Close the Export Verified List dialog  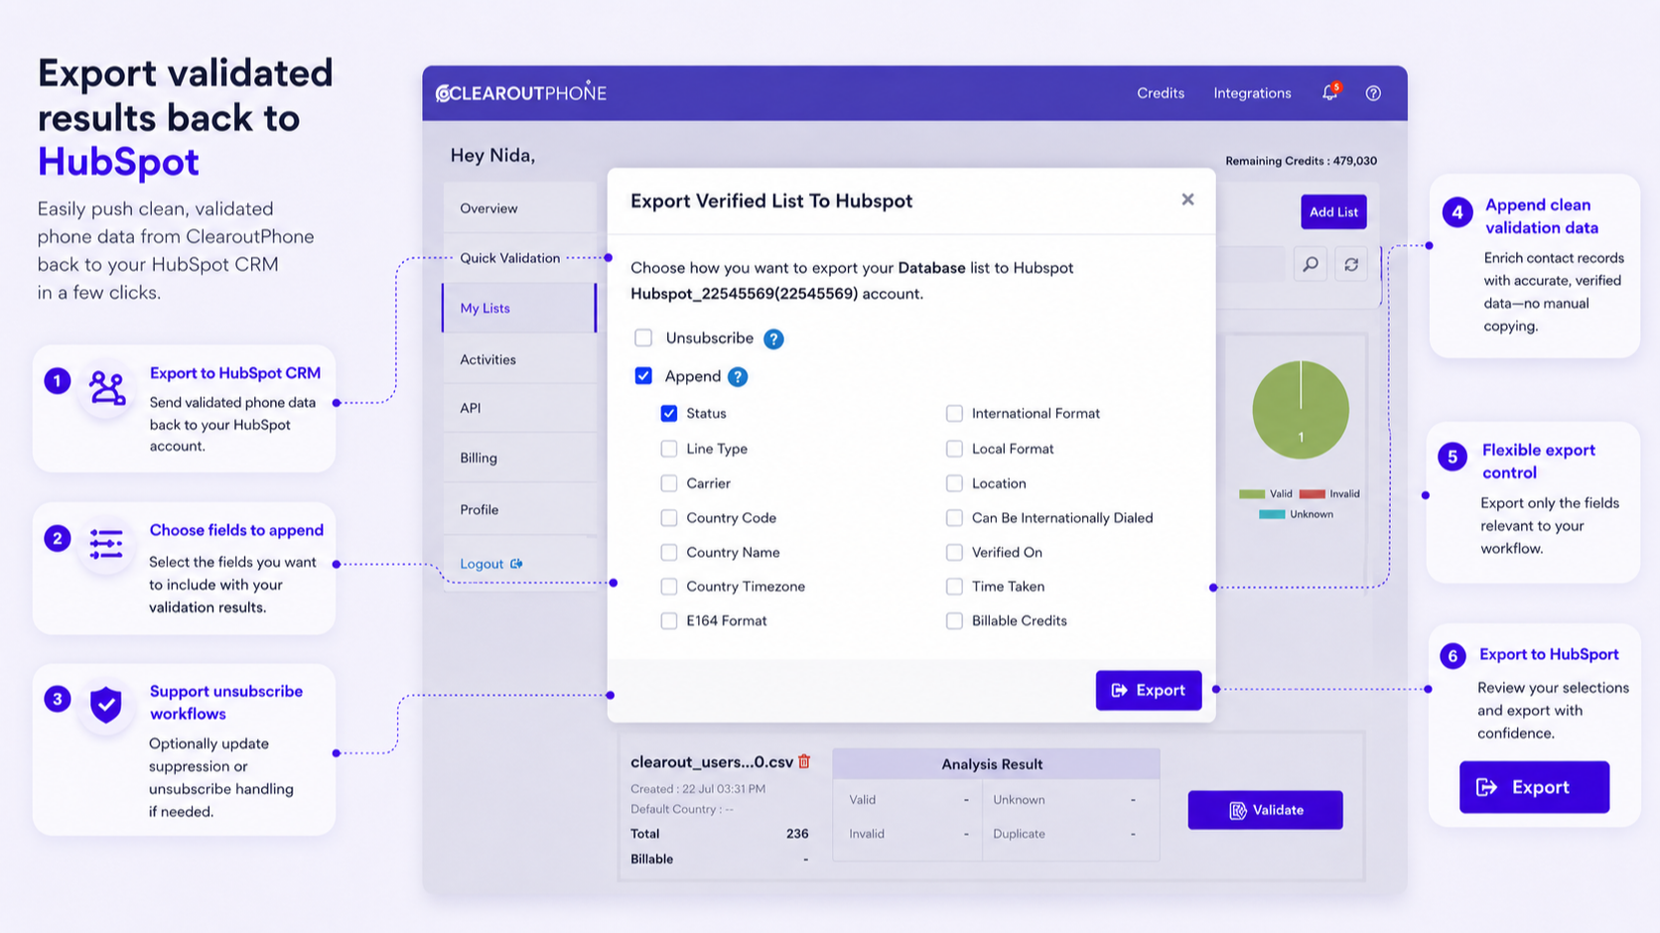[1187, 200]
